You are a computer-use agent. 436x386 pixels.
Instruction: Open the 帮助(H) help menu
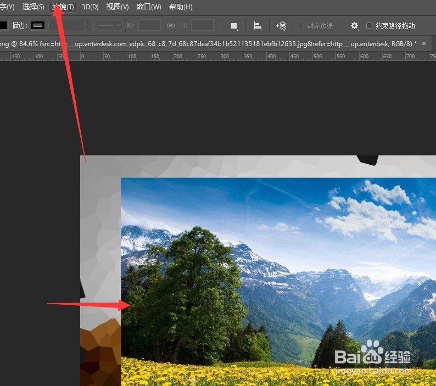click(181, 7)
